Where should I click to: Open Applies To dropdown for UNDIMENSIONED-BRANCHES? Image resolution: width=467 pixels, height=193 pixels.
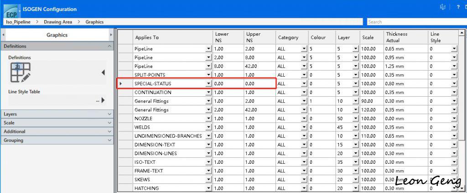(x=208, y=136)
